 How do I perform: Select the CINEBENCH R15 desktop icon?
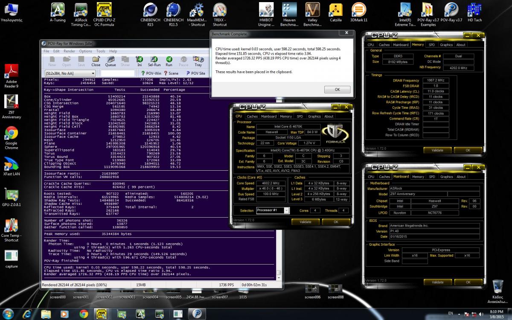150,15
